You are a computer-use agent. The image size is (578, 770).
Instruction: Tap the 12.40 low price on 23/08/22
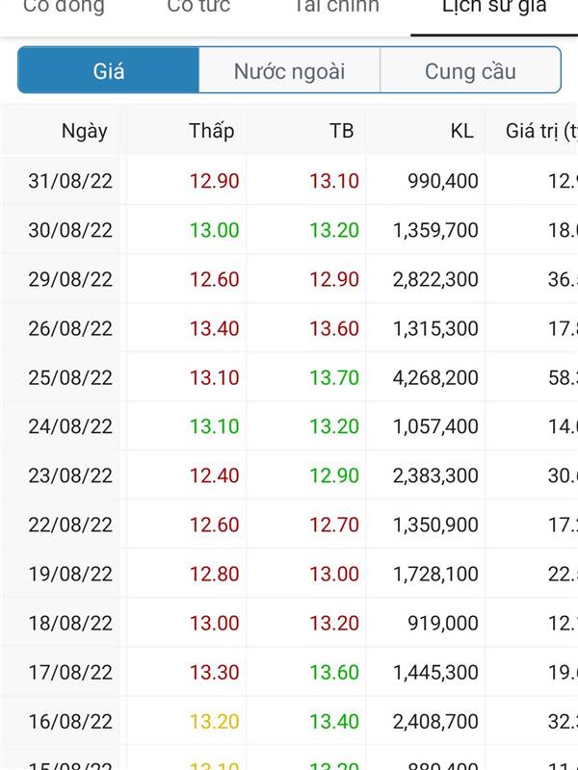[214, 475]
